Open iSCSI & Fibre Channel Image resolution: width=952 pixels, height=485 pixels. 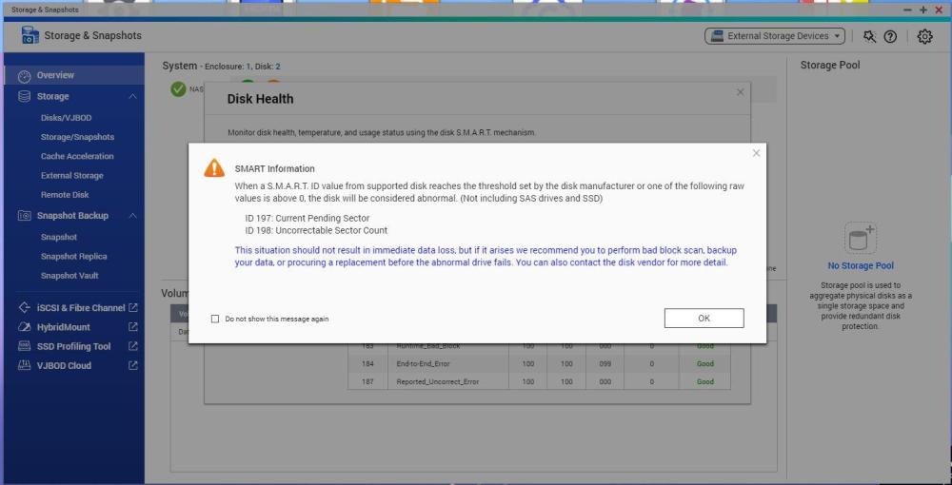pos(81,308)
